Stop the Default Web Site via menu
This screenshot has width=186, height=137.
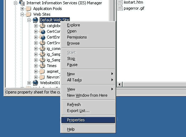[x=88, y=59]
